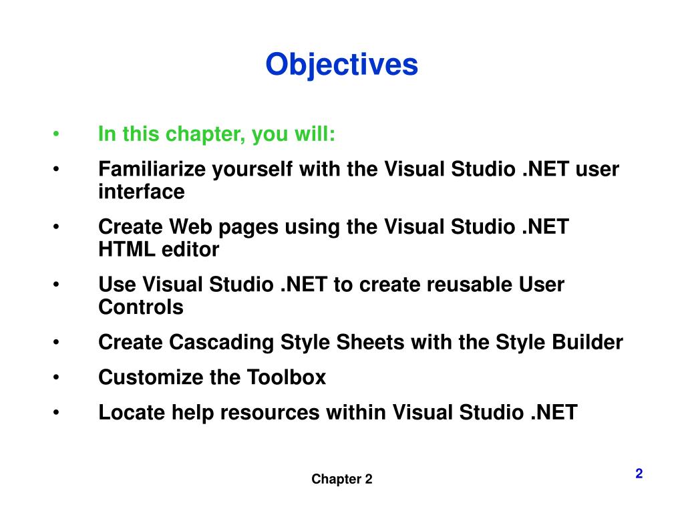Select the bullet beside "Locate help resources"
This screenshot has width=684, height=513.
(57, 413)
